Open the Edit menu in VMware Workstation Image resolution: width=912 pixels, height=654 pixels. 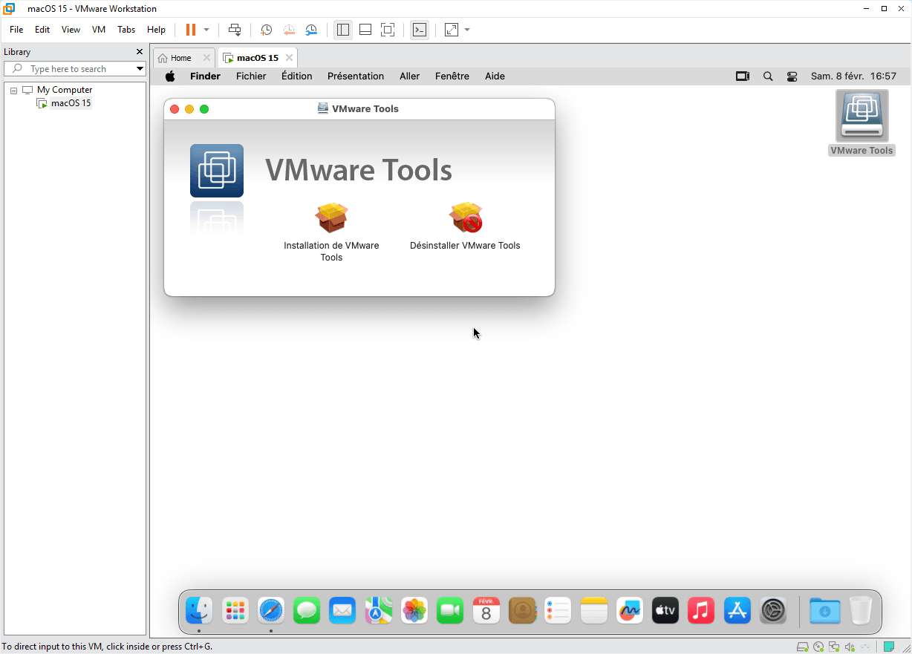(x=42, y=30)
